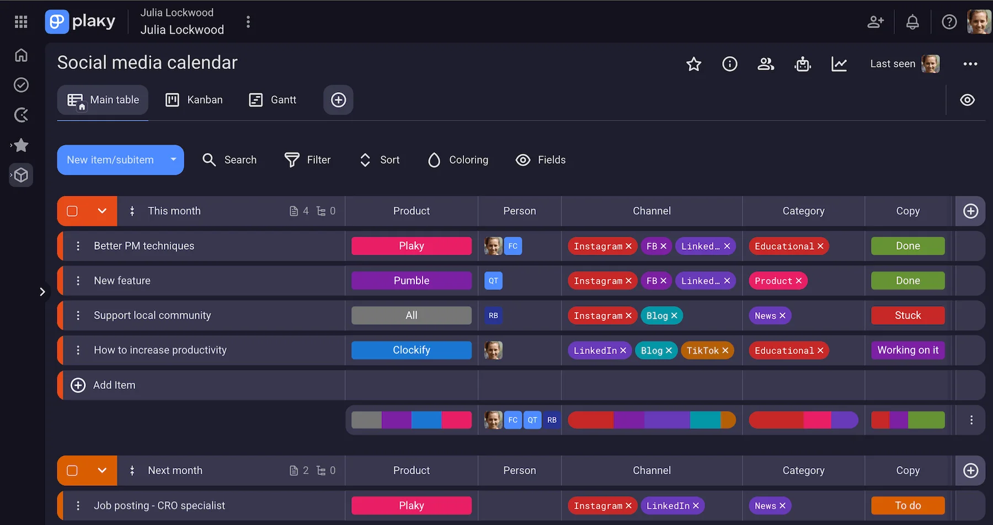The image size is (993, 525).
Task: Show board info
Action: (x=729, y=64)
